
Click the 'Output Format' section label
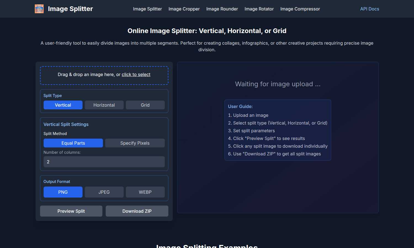tap(57, 182)
